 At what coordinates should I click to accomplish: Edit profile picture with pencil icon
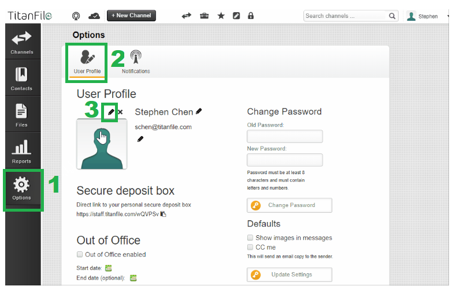click(111, 112)
